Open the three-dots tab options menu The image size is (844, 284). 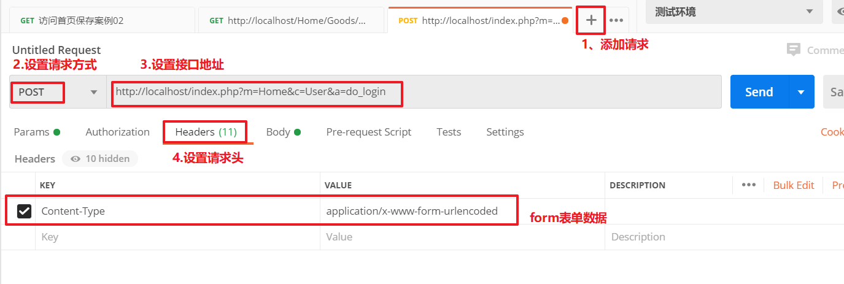coord(616,20)
